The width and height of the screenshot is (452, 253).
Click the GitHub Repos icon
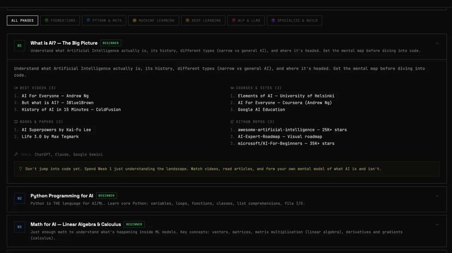(x=232, y=122)
